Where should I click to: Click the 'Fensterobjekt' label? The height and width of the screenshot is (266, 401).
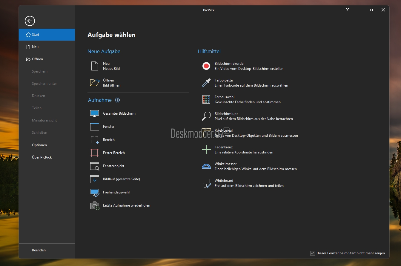click(113, 166)
